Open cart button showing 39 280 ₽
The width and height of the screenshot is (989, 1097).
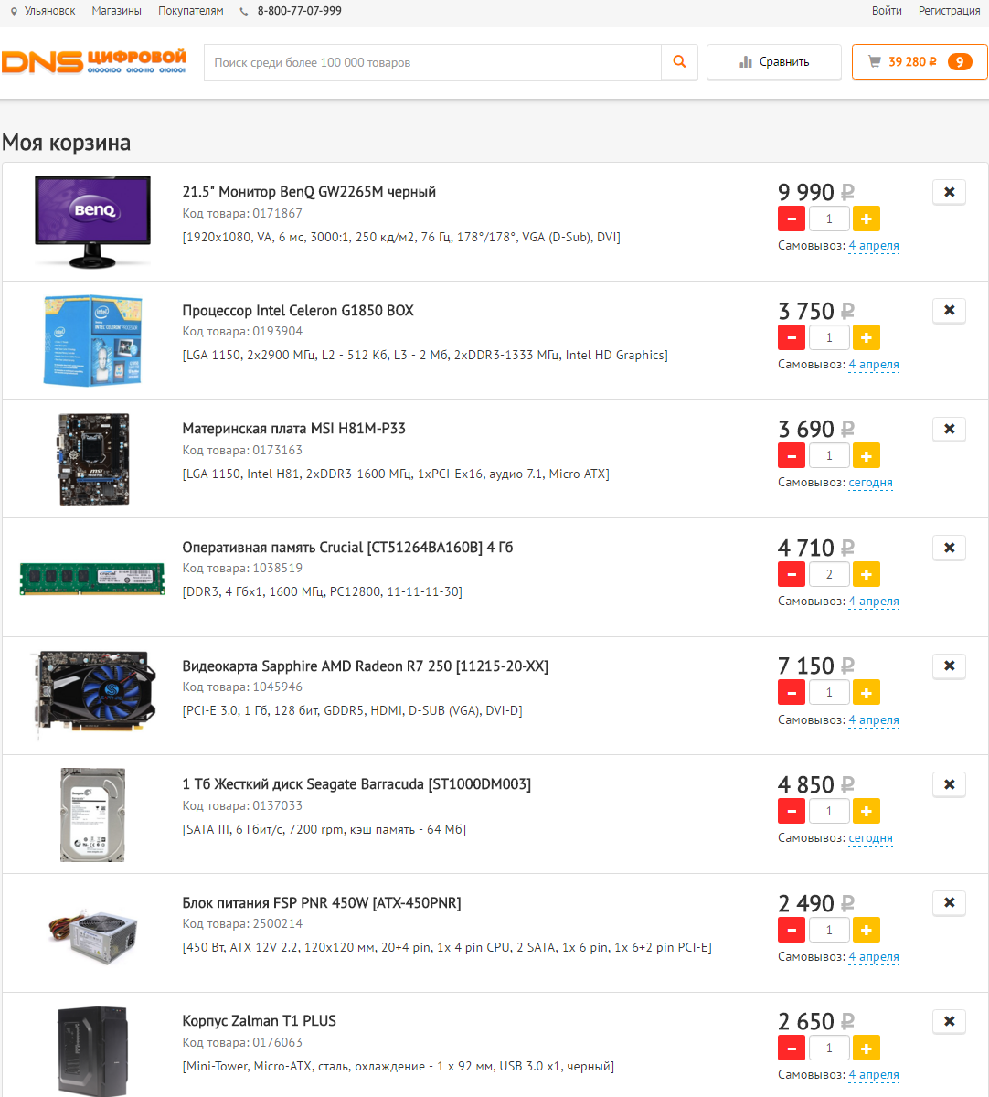tap(920, 62)
